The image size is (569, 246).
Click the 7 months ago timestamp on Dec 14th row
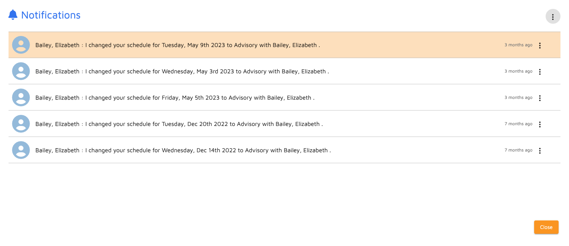pos(518,150)
